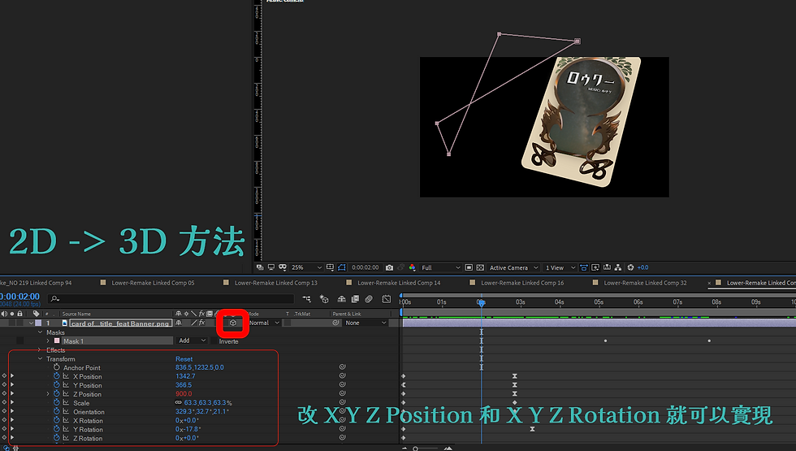The image size is (796, 451).
Task: Enable the Frame Blending icon
Action: 355,299
